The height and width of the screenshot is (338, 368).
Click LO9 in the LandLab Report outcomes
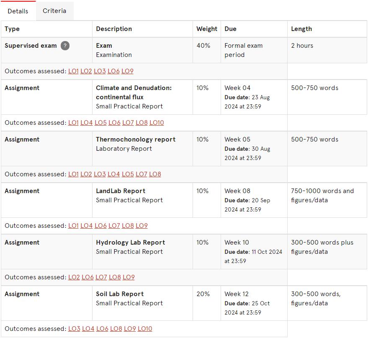(x=142, y=226)
